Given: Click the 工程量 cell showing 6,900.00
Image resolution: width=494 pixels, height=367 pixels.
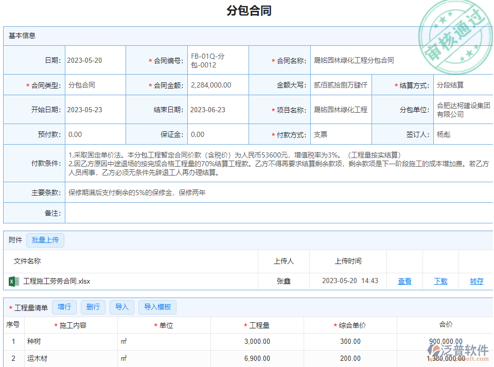Looking at the screenshot, I should (x=257, y=358).
